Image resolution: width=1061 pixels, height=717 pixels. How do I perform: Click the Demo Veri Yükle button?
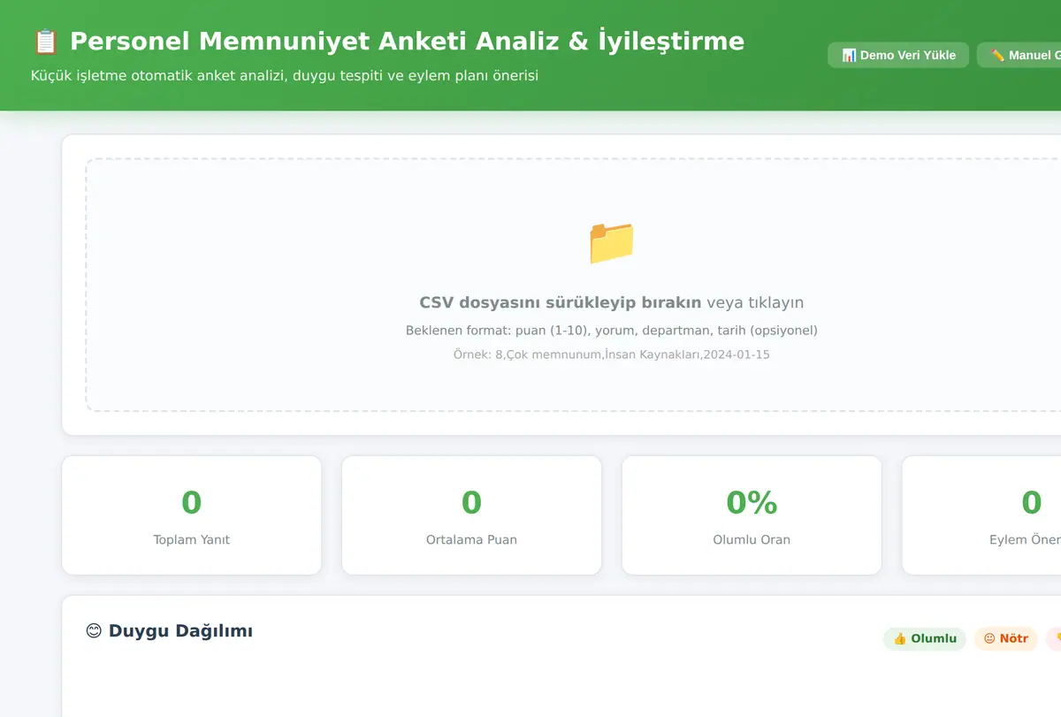pyautogui.click(x=898, y=55)
